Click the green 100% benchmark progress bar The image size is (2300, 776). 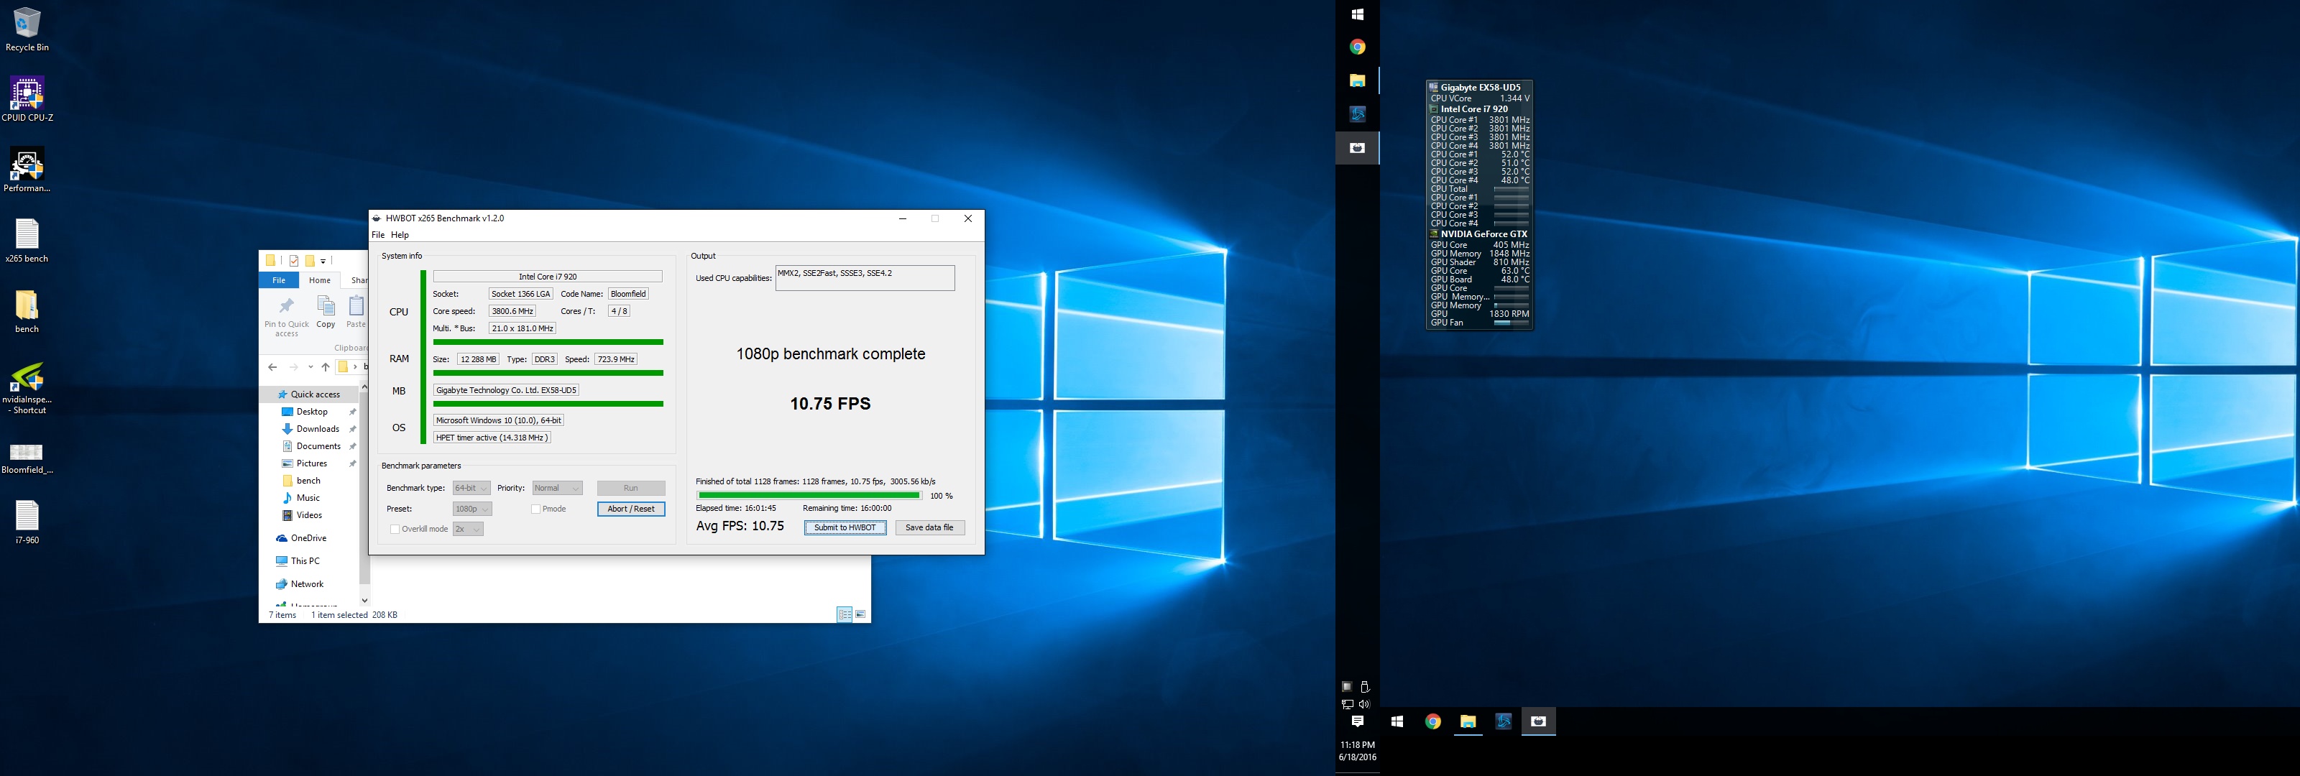coord(809,496)
